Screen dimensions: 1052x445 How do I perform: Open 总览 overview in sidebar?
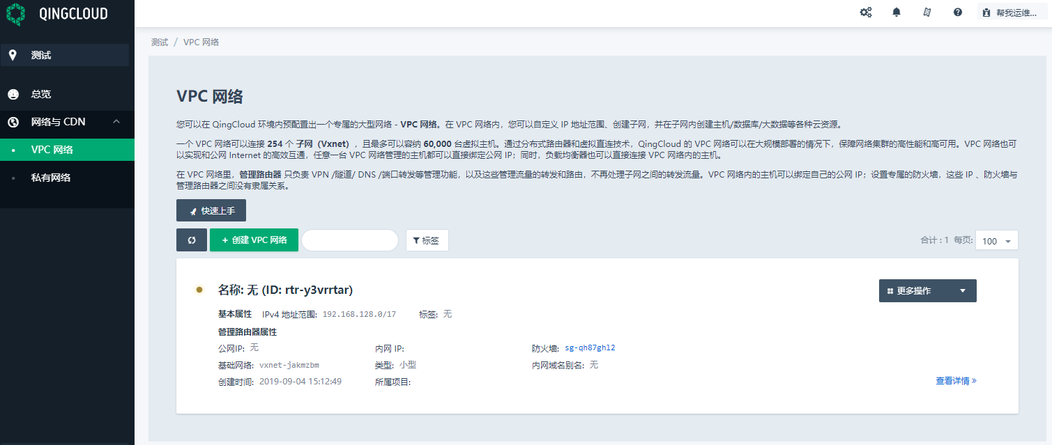(x=67, y=94)
